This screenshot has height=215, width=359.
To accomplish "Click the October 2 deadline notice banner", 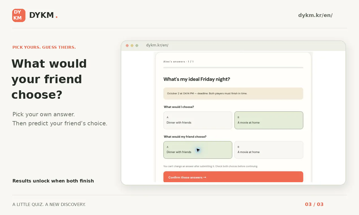I will pos(233,93).
